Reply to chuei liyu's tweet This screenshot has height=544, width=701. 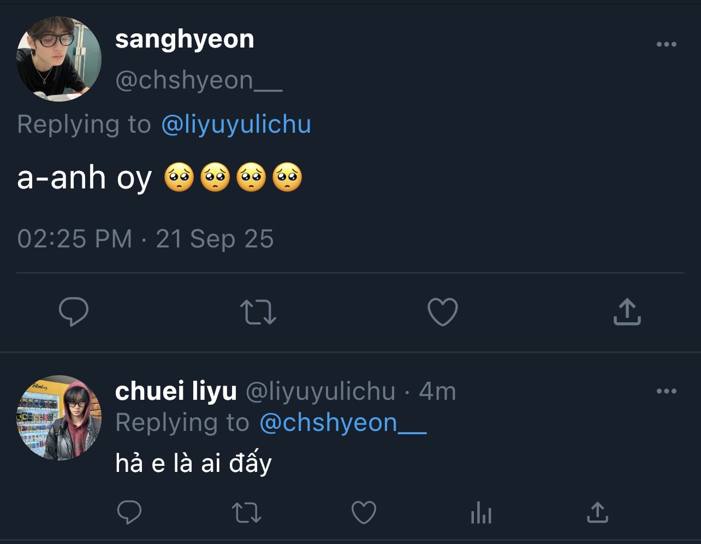click(129, 513)
